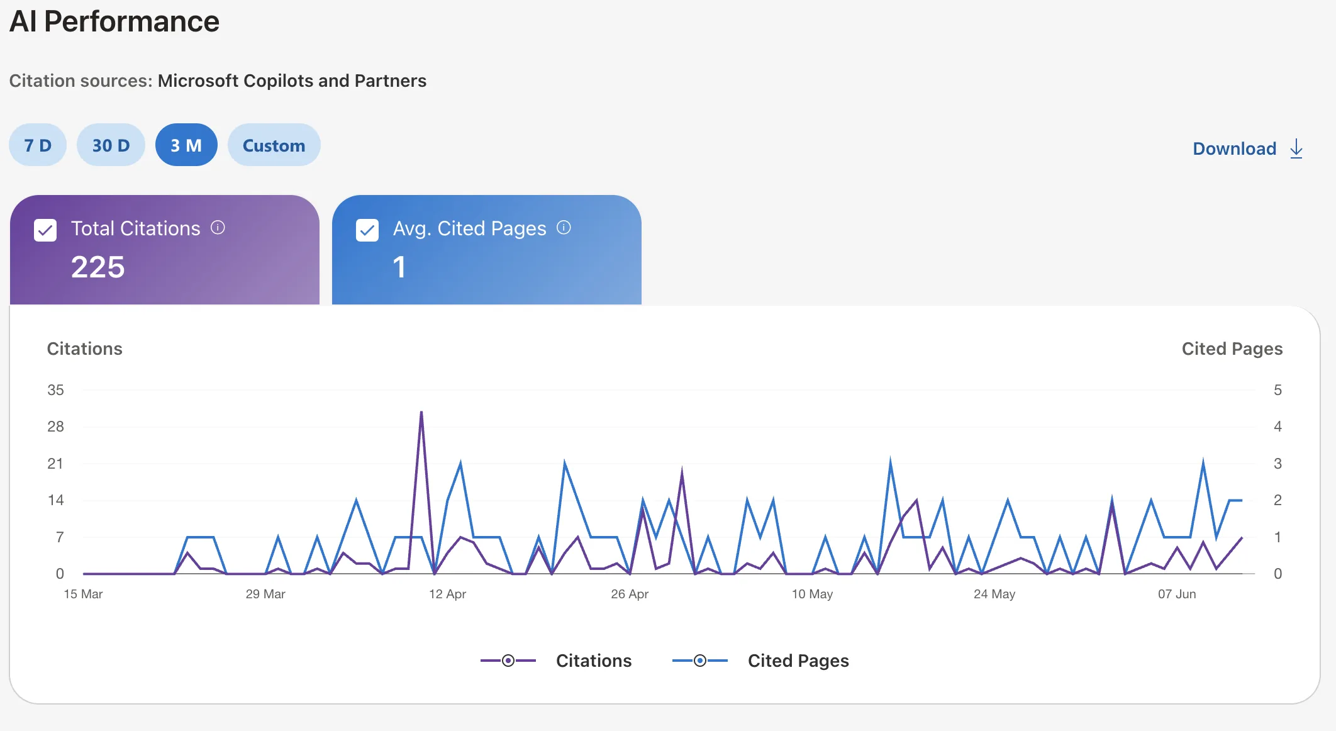Click the Avg. Cited Pages card title
1336x731 pixels.
470,228
